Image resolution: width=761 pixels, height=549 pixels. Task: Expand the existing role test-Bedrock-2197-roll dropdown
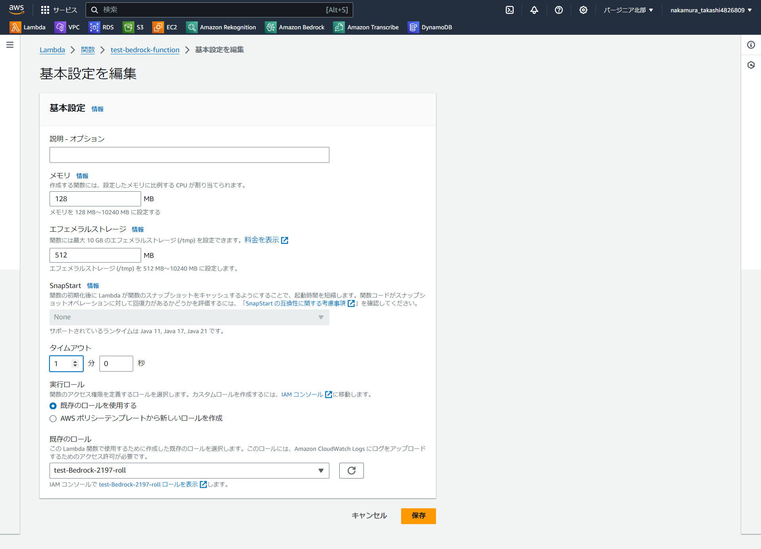coord(189,471)
